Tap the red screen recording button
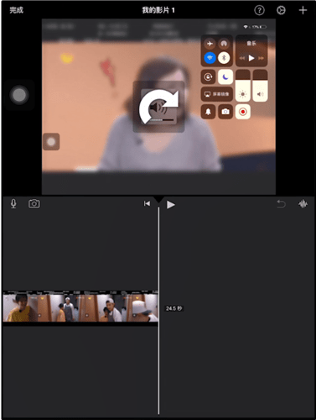This screenshot has width=316, height=420. (x=243, y=112)
